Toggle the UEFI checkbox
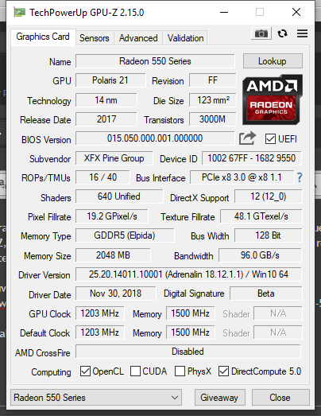321x416 pixels. tap(270, 138)
